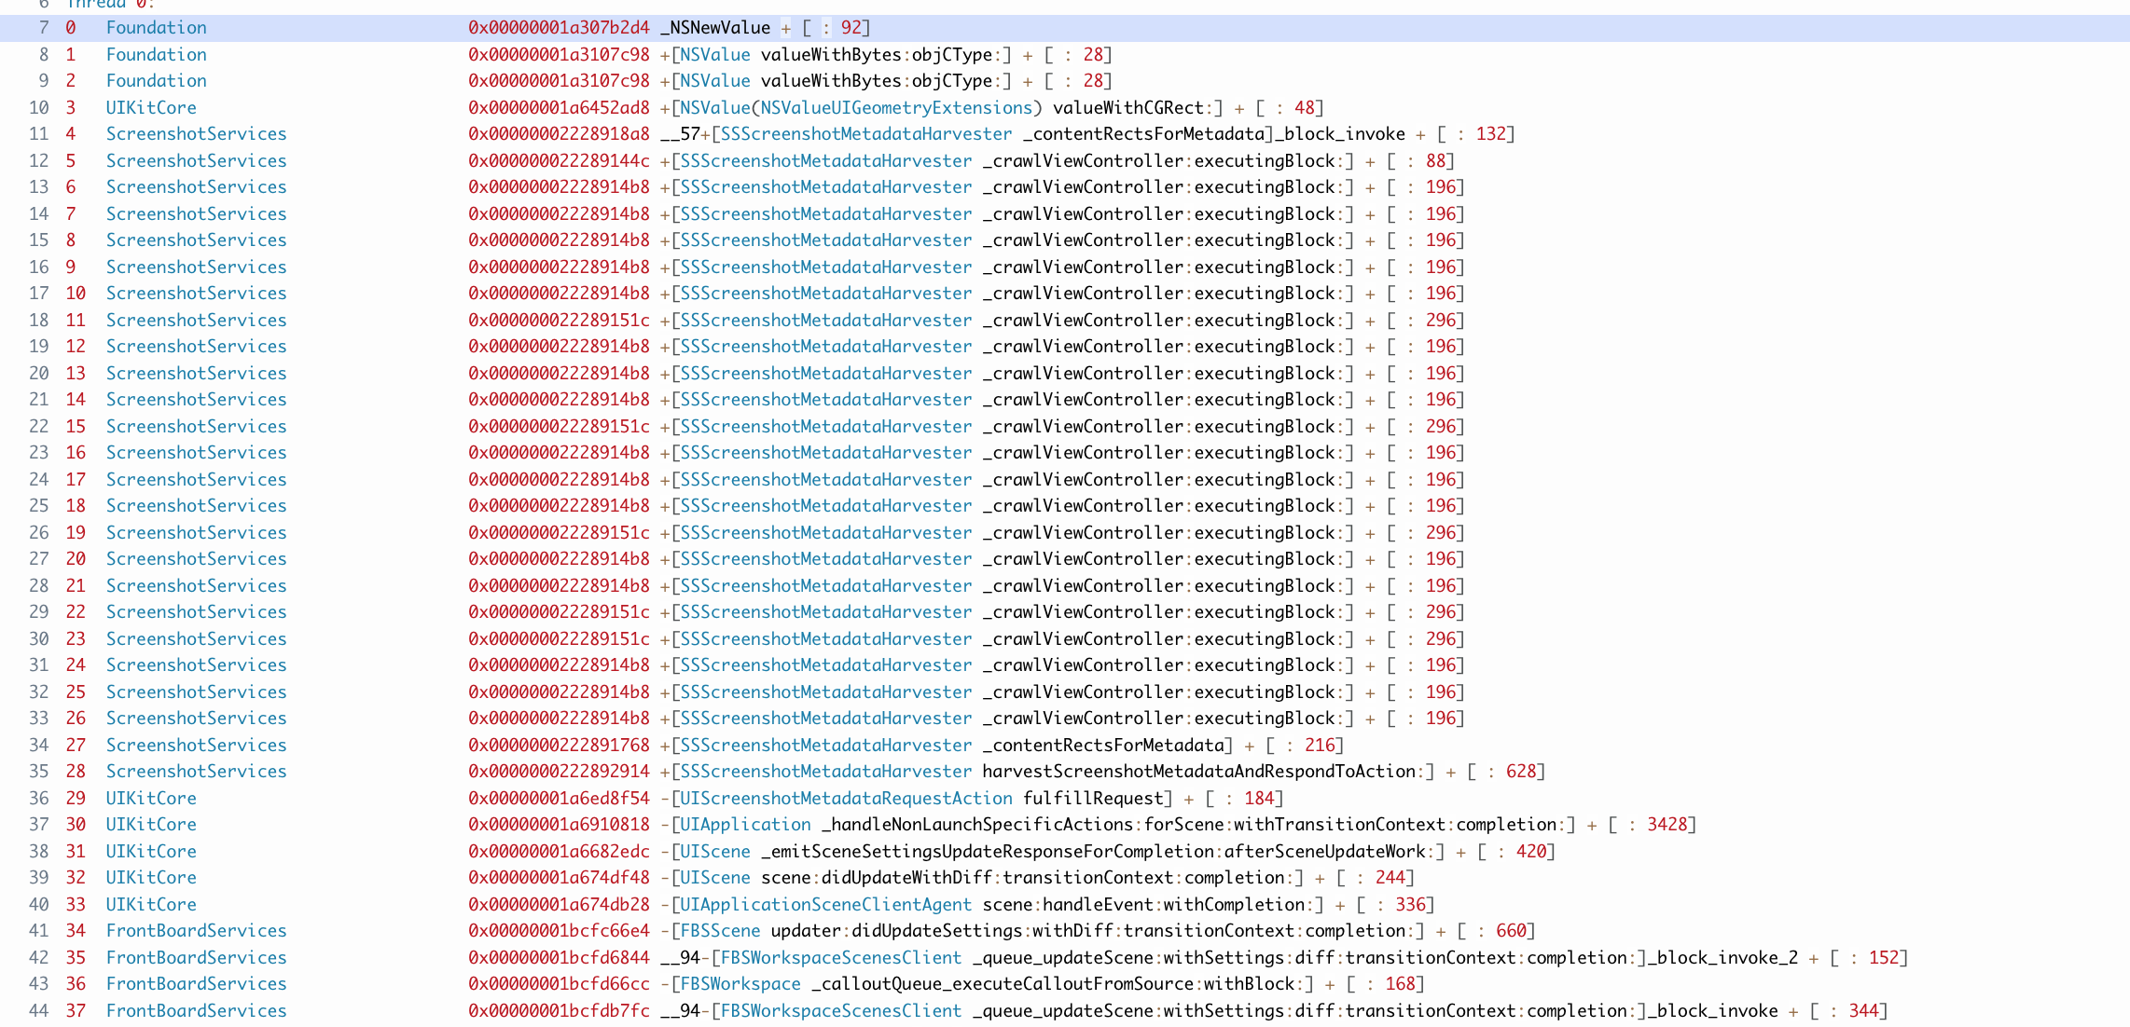Click line number 10 in gutter
The width and height of the screenshot is (2130, 1027).
click(x=39, y=108)
